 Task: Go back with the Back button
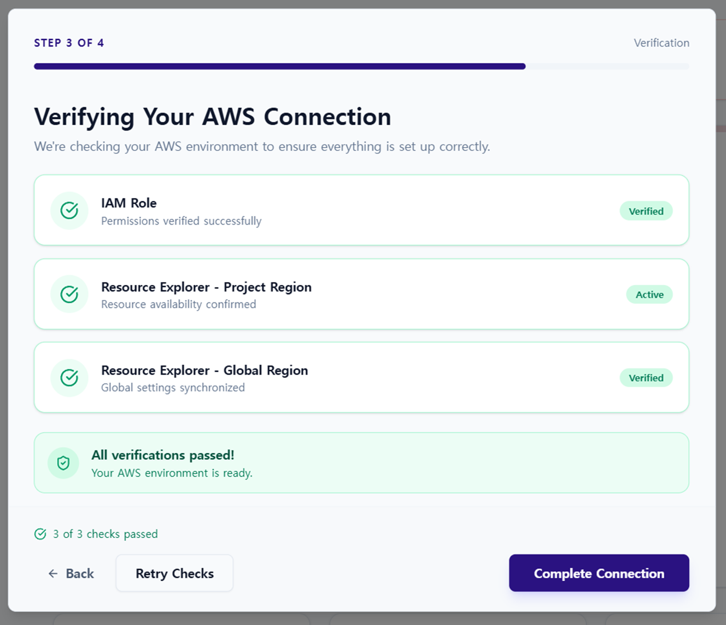tap(71, 574)
